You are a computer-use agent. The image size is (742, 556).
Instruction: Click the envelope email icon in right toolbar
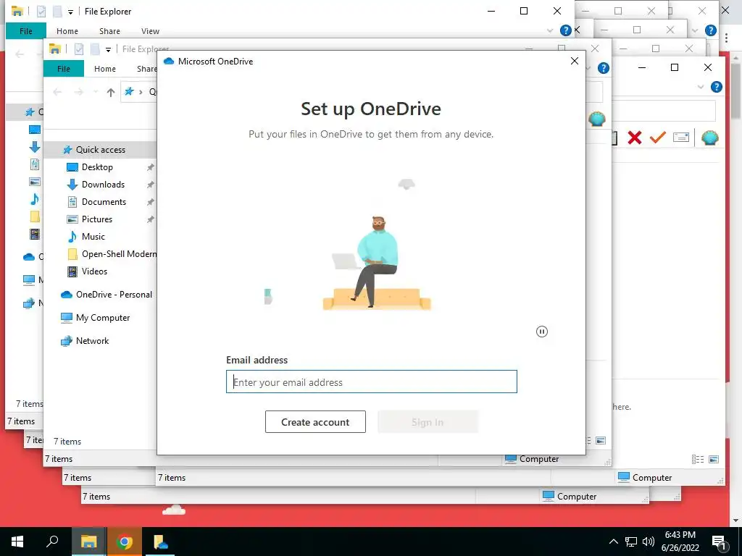click(x=680, y=138)
